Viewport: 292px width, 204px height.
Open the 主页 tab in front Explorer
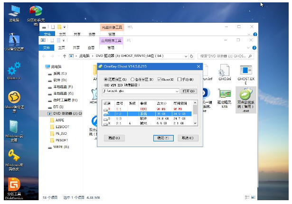pyautogui.click(x=61, y=48)
